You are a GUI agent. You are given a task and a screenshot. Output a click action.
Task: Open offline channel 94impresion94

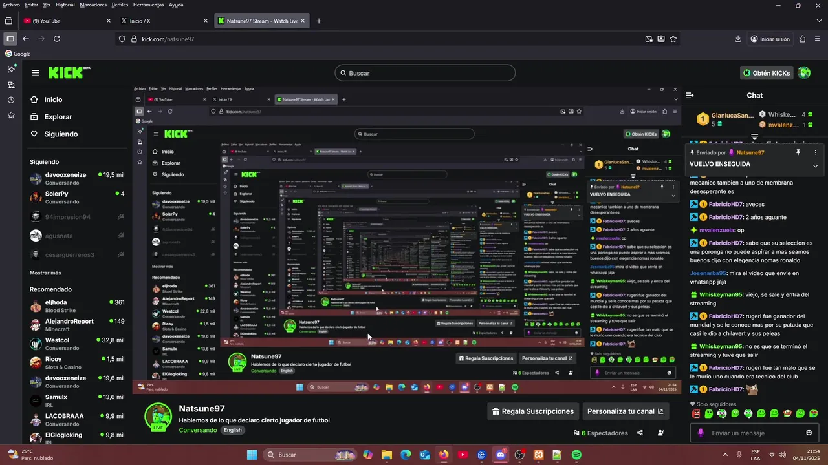pos(77,217)
